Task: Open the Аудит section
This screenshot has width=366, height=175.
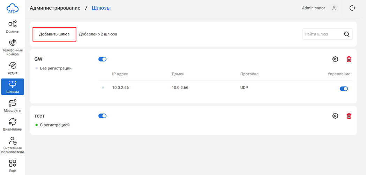Action: pyautogui.click(x=13, y=68)
